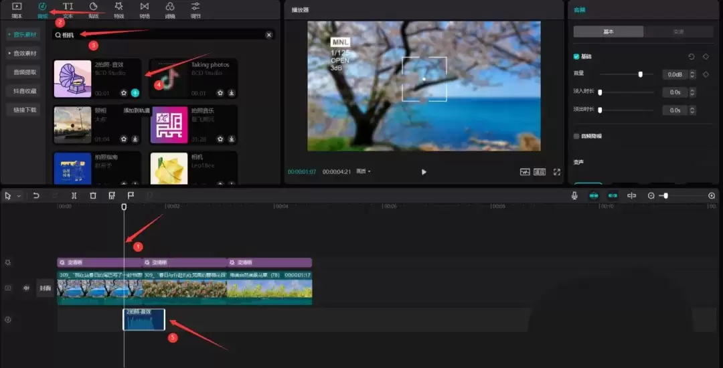
Task: Enable the 音频降噪 noise reduction checkbox
Action: tap(576, 136)
